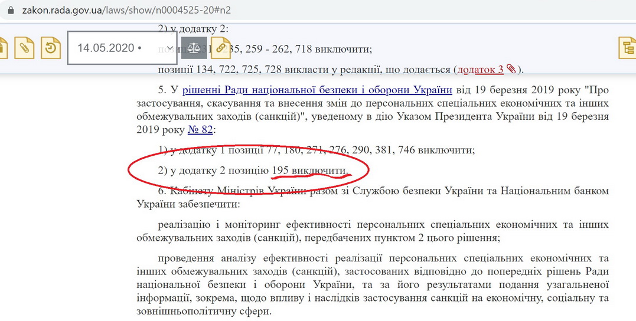Click the balance scales compare icon
The height and width of the screenshot is (321, 636).
(194, 48)
